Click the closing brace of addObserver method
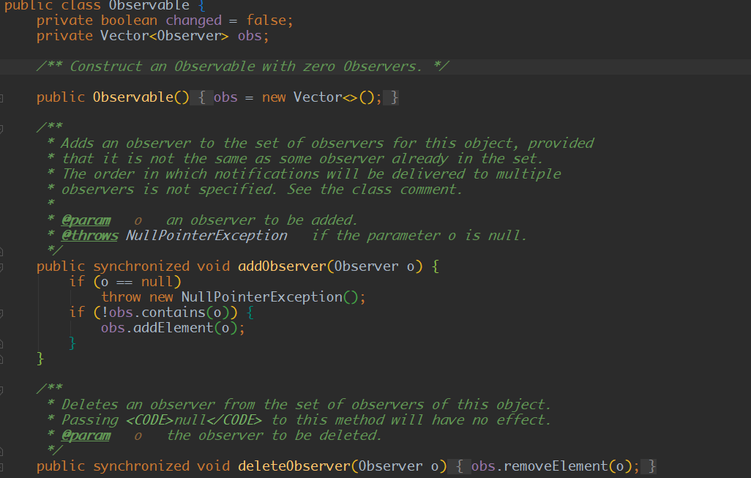Viewport: 751px width, 478px height. [x=40, y=358]
